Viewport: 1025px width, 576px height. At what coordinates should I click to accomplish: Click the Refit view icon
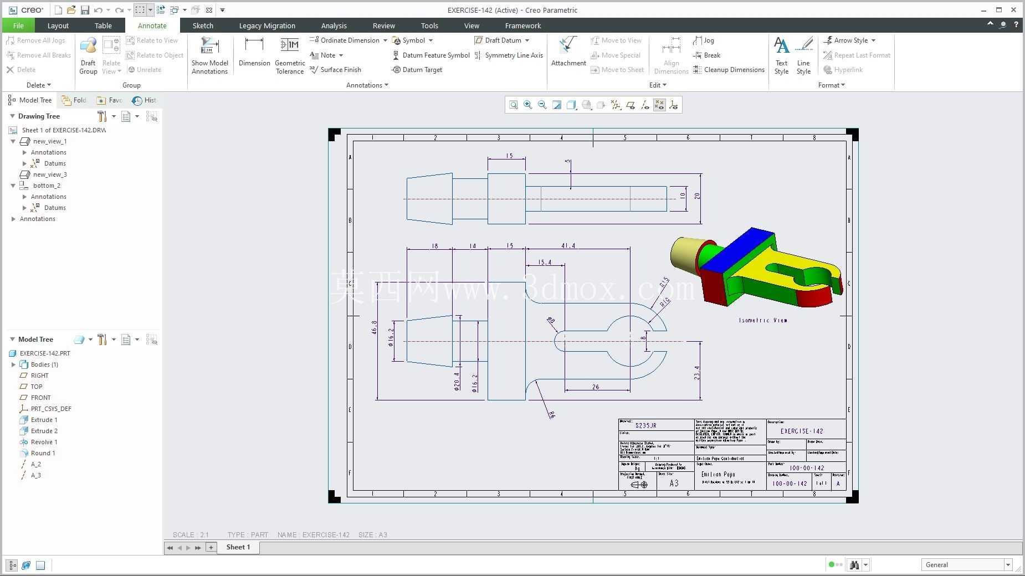tap(514, 105)
